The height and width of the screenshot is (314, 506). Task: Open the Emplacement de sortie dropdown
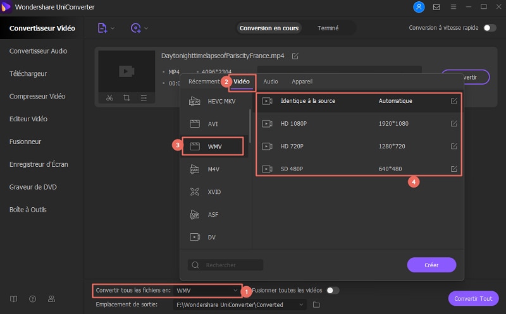point(240,305)
